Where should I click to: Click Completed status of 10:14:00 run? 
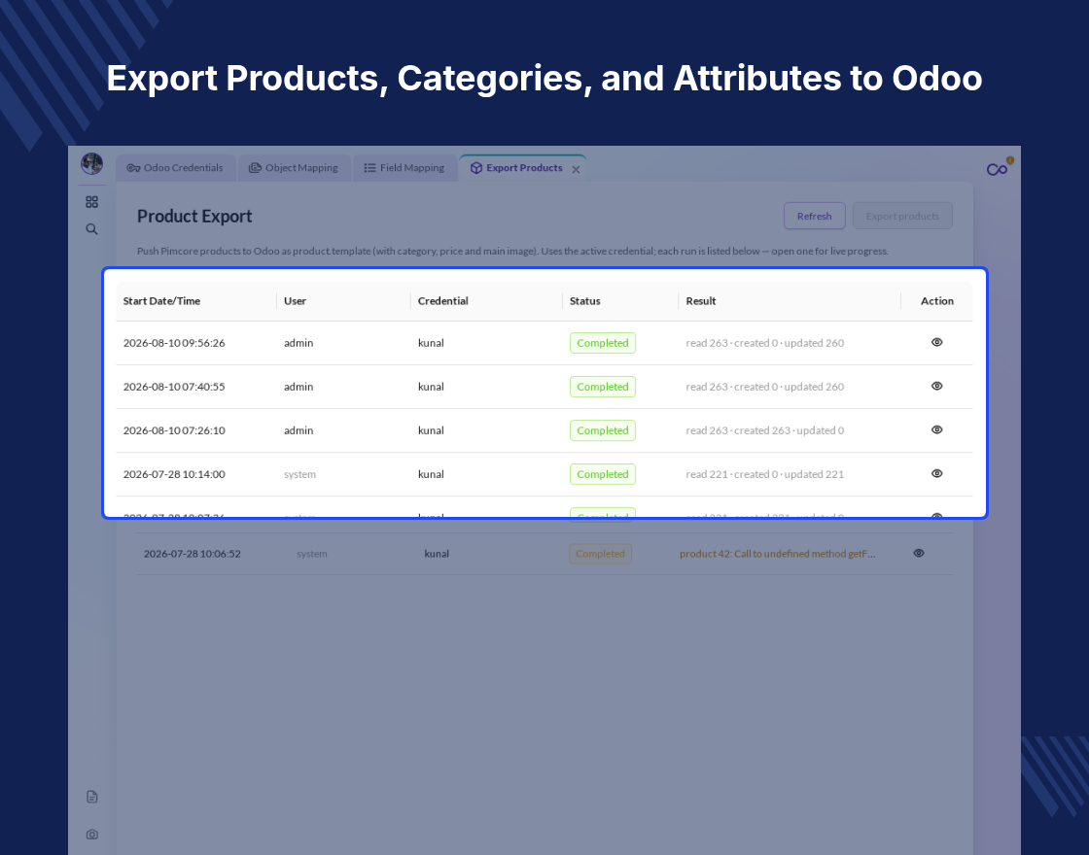pos(603,474)
